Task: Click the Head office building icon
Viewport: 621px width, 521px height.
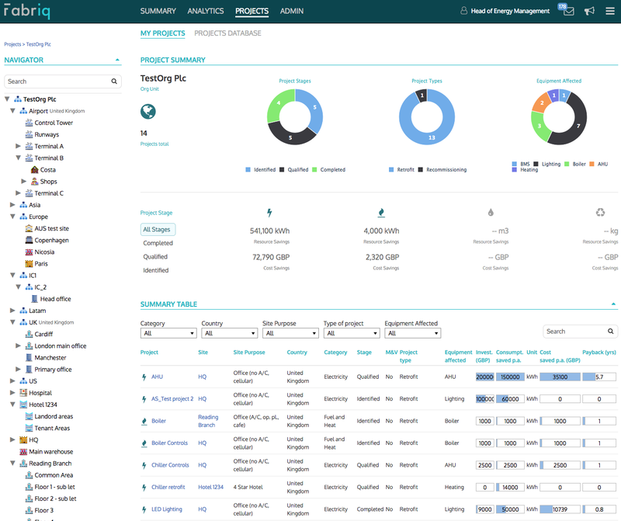Action: click(x=34, y=299)
